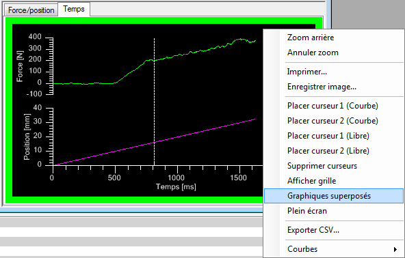The image size is (405, 258).
Task: Click the white dashed cursor line
Action: 154,102
